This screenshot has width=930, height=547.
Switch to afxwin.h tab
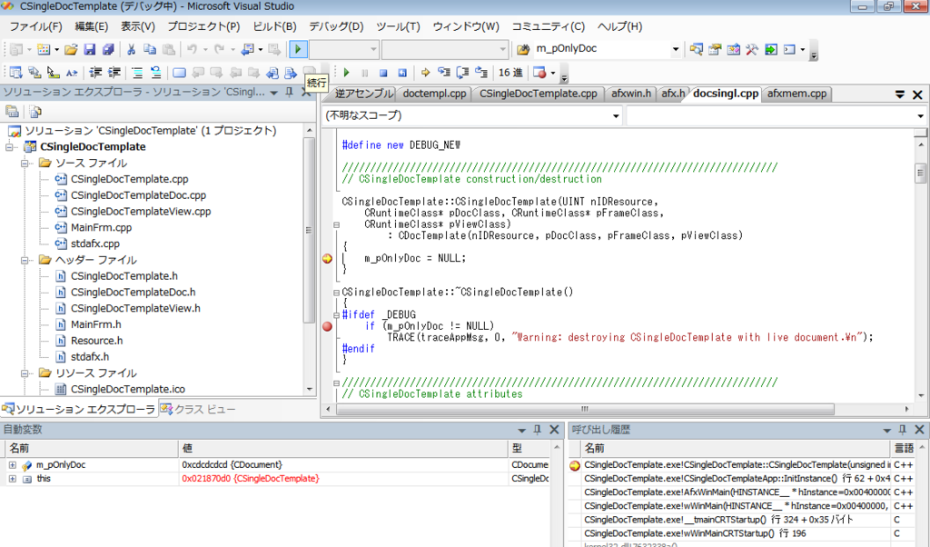(631, 94)
